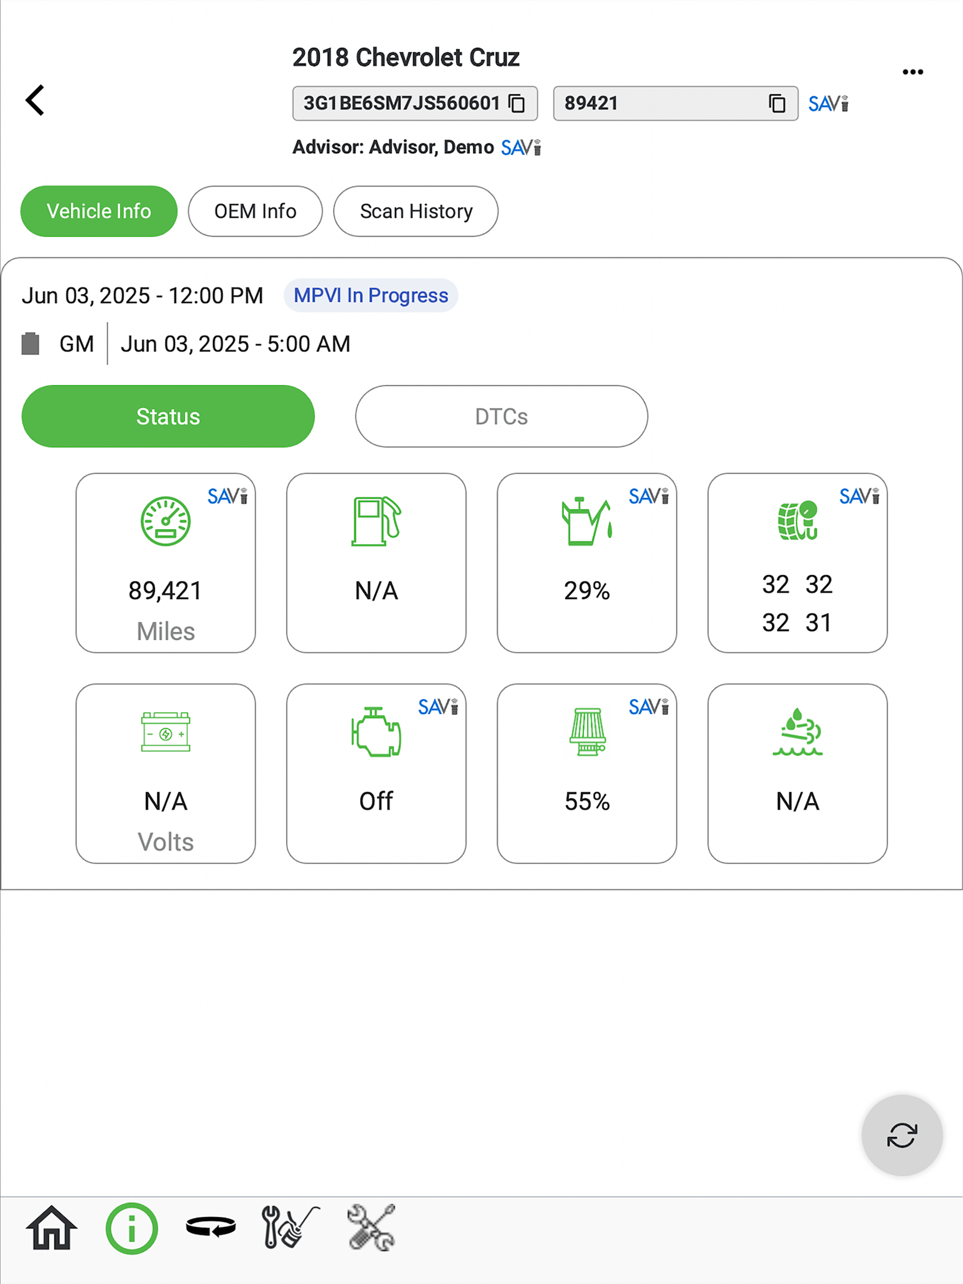Image resolution: width=963 pixels, height=1284 pixels.
Task: Open the Scan History tab
Action: click(416, 211)
